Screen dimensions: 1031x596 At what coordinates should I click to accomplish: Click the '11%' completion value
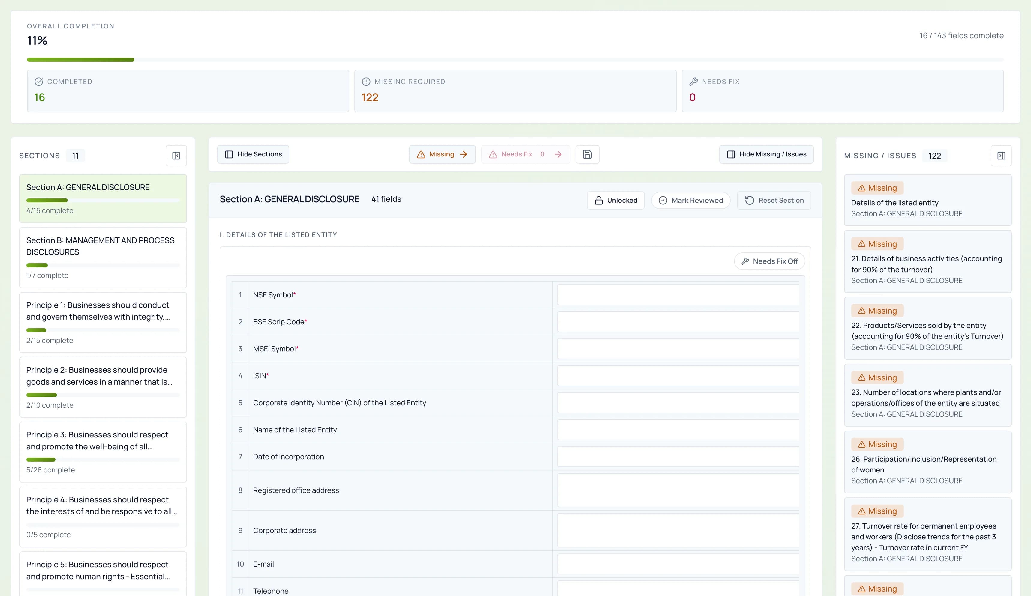pyautogui.click(x=37, y=40)
